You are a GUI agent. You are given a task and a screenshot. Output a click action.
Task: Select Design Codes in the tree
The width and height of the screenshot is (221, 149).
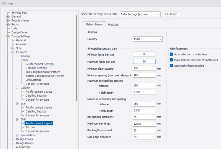19,32
